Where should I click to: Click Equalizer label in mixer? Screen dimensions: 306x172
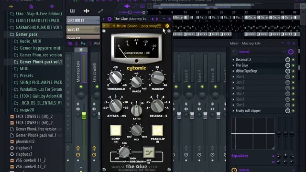pyautogui.click(x=240, y=156)
